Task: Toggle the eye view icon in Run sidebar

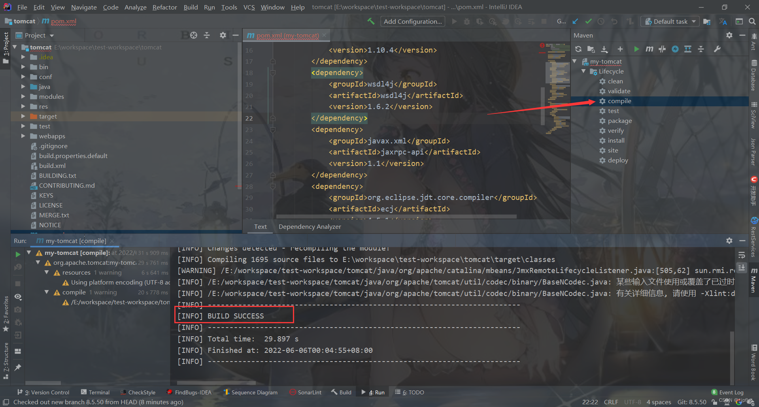Action: coord(18,297)
